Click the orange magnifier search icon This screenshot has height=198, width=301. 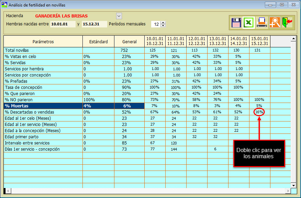coord(275,22)
